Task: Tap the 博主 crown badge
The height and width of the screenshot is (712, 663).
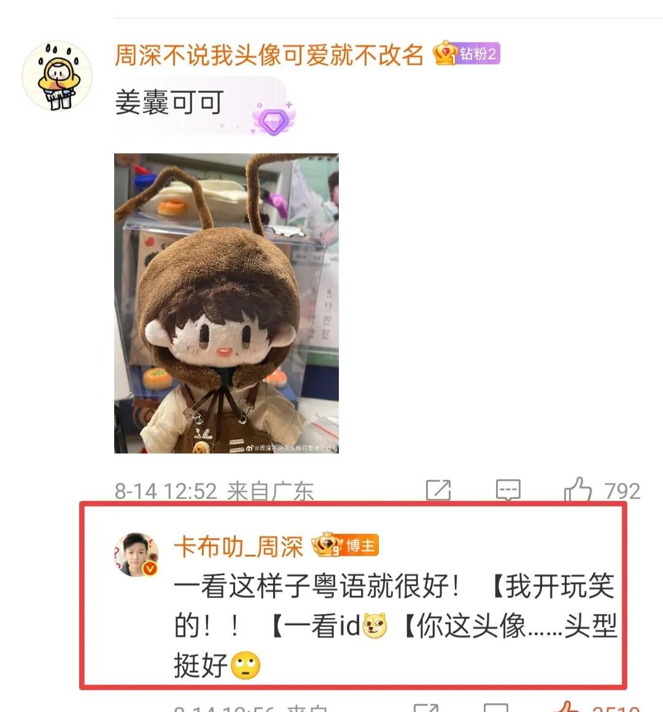Action: click(345, 545)
